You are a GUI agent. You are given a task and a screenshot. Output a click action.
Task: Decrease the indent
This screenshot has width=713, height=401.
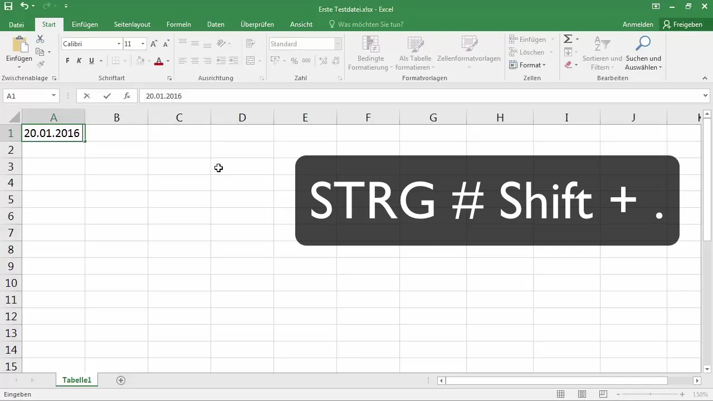click(x=221, y=61)
